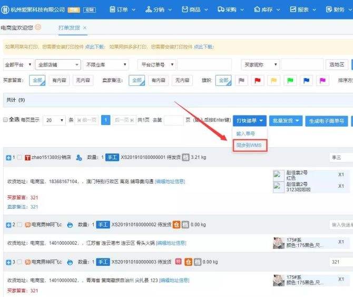
Task: Open the 分销 menu
Action: [158, 9]
